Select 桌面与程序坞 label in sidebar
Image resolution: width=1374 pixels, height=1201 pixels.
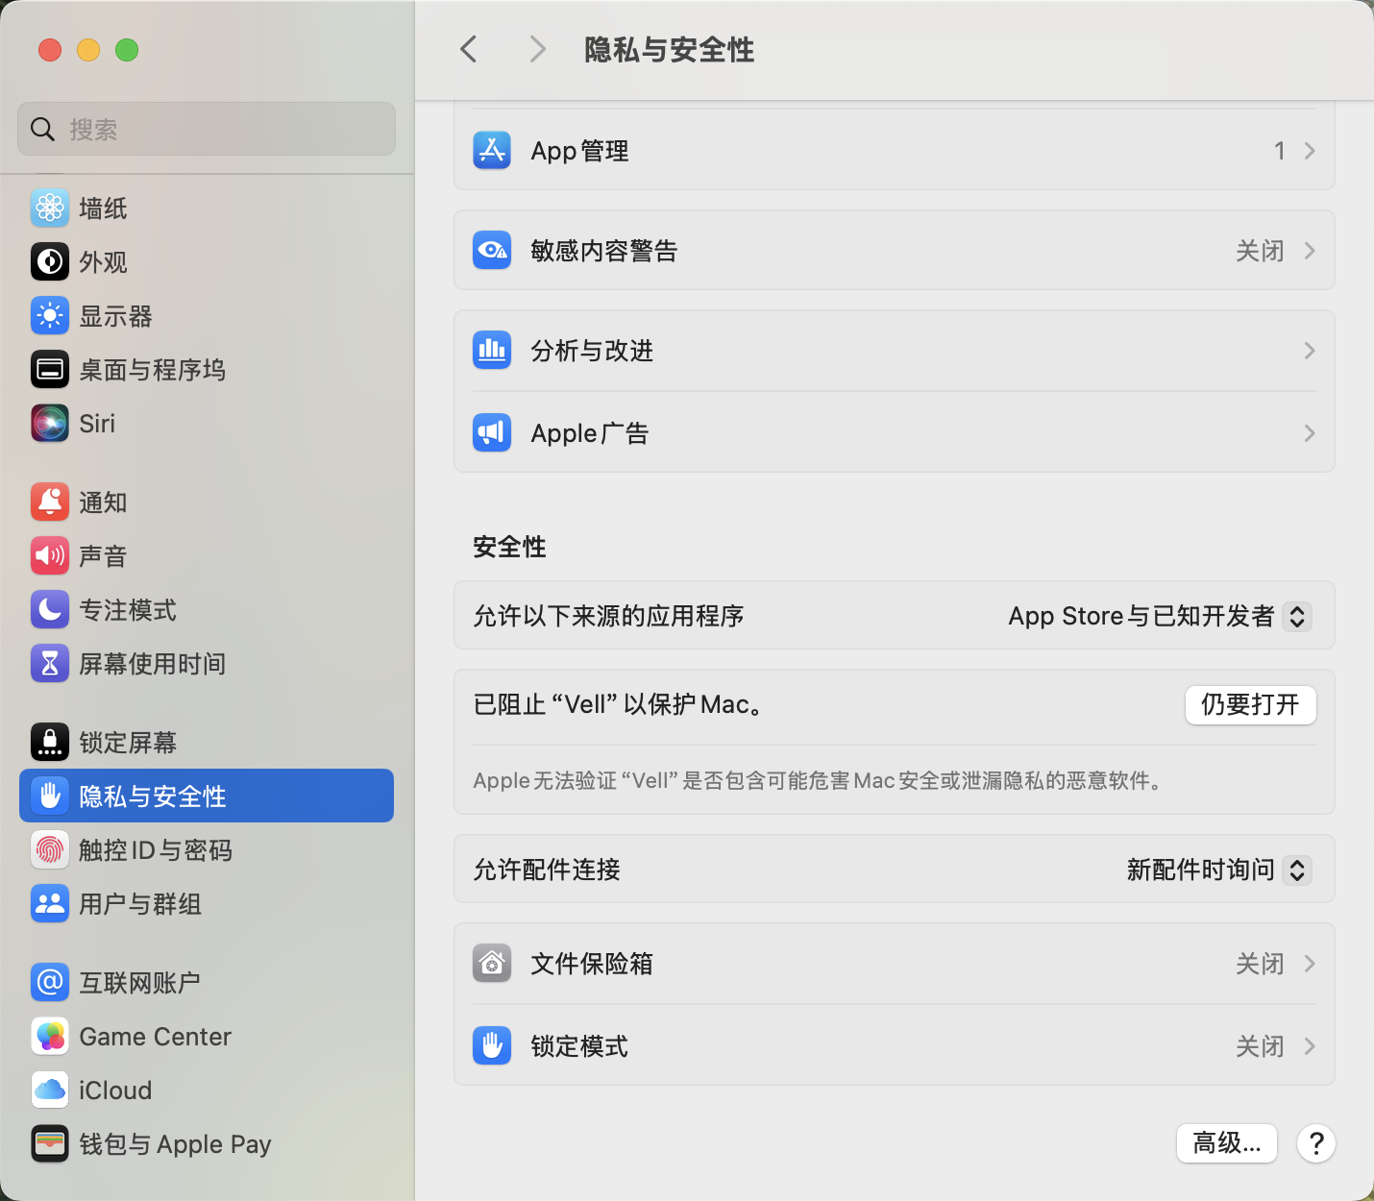click(153, 370)
